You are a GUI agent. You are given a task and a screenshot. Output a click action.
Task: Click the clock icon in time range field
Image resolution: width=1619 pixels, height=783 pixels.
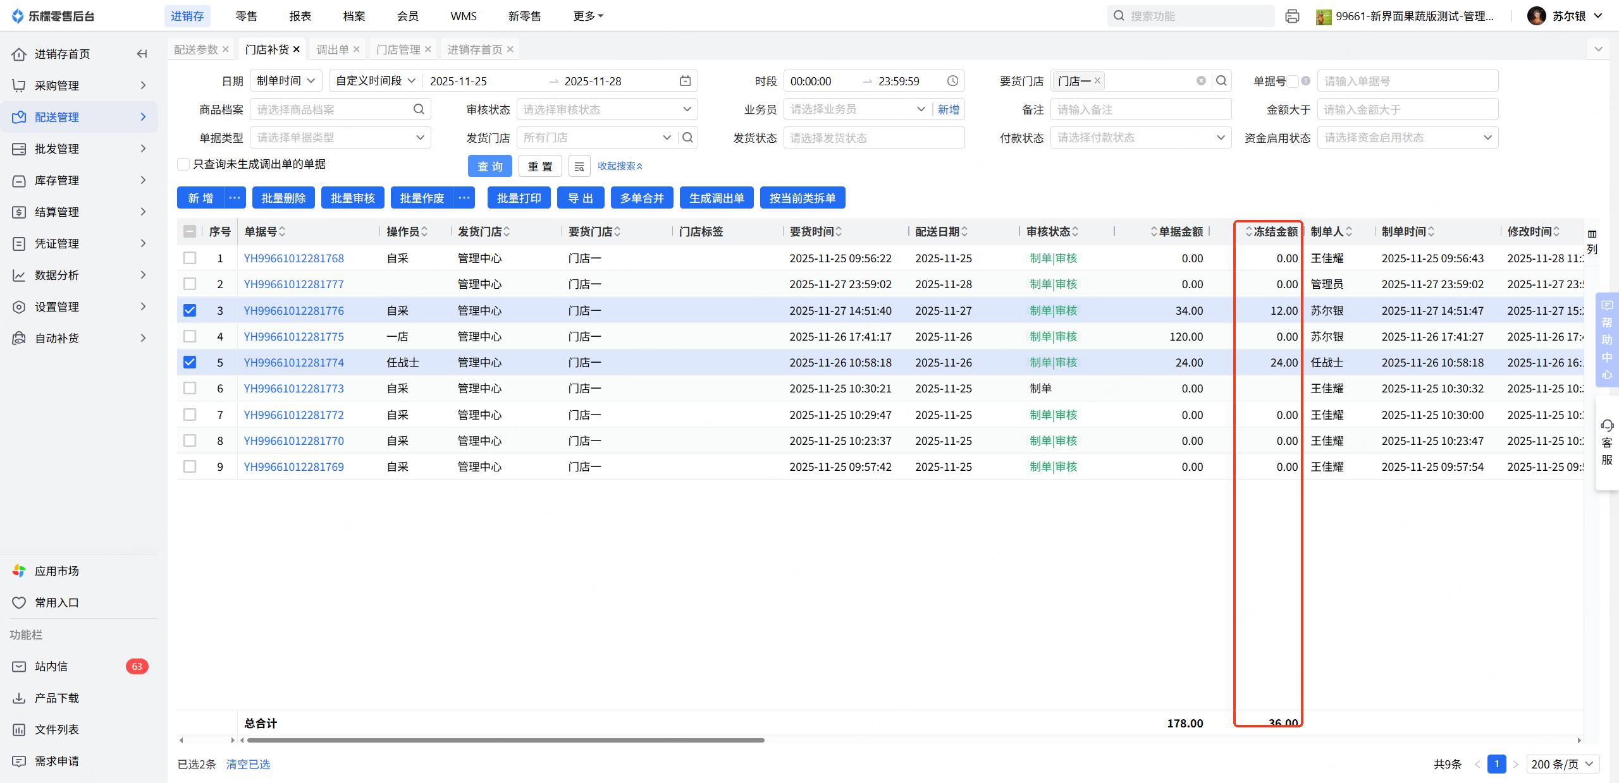pyautogui.click(x=952, y=81)
